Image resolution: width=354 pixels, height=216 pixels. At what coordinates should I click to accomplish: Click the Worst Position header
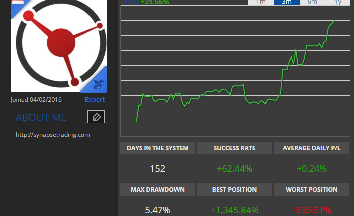(312, 189)
